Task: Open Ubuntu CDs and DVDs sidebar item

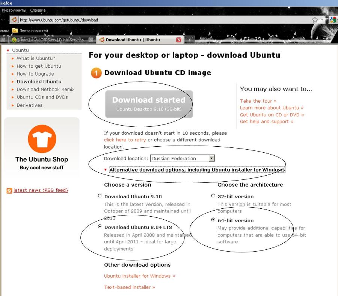Action: pos(42,97)
